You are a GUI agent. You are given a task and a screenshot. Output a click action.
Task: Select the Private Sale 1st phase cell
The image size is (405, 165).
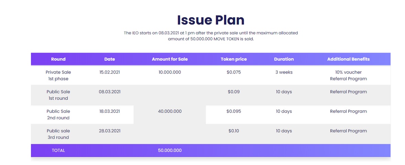coord(58,75)
